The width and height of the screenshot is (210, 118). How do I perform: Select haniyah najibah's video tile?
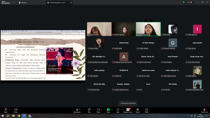tap(124, 29)
